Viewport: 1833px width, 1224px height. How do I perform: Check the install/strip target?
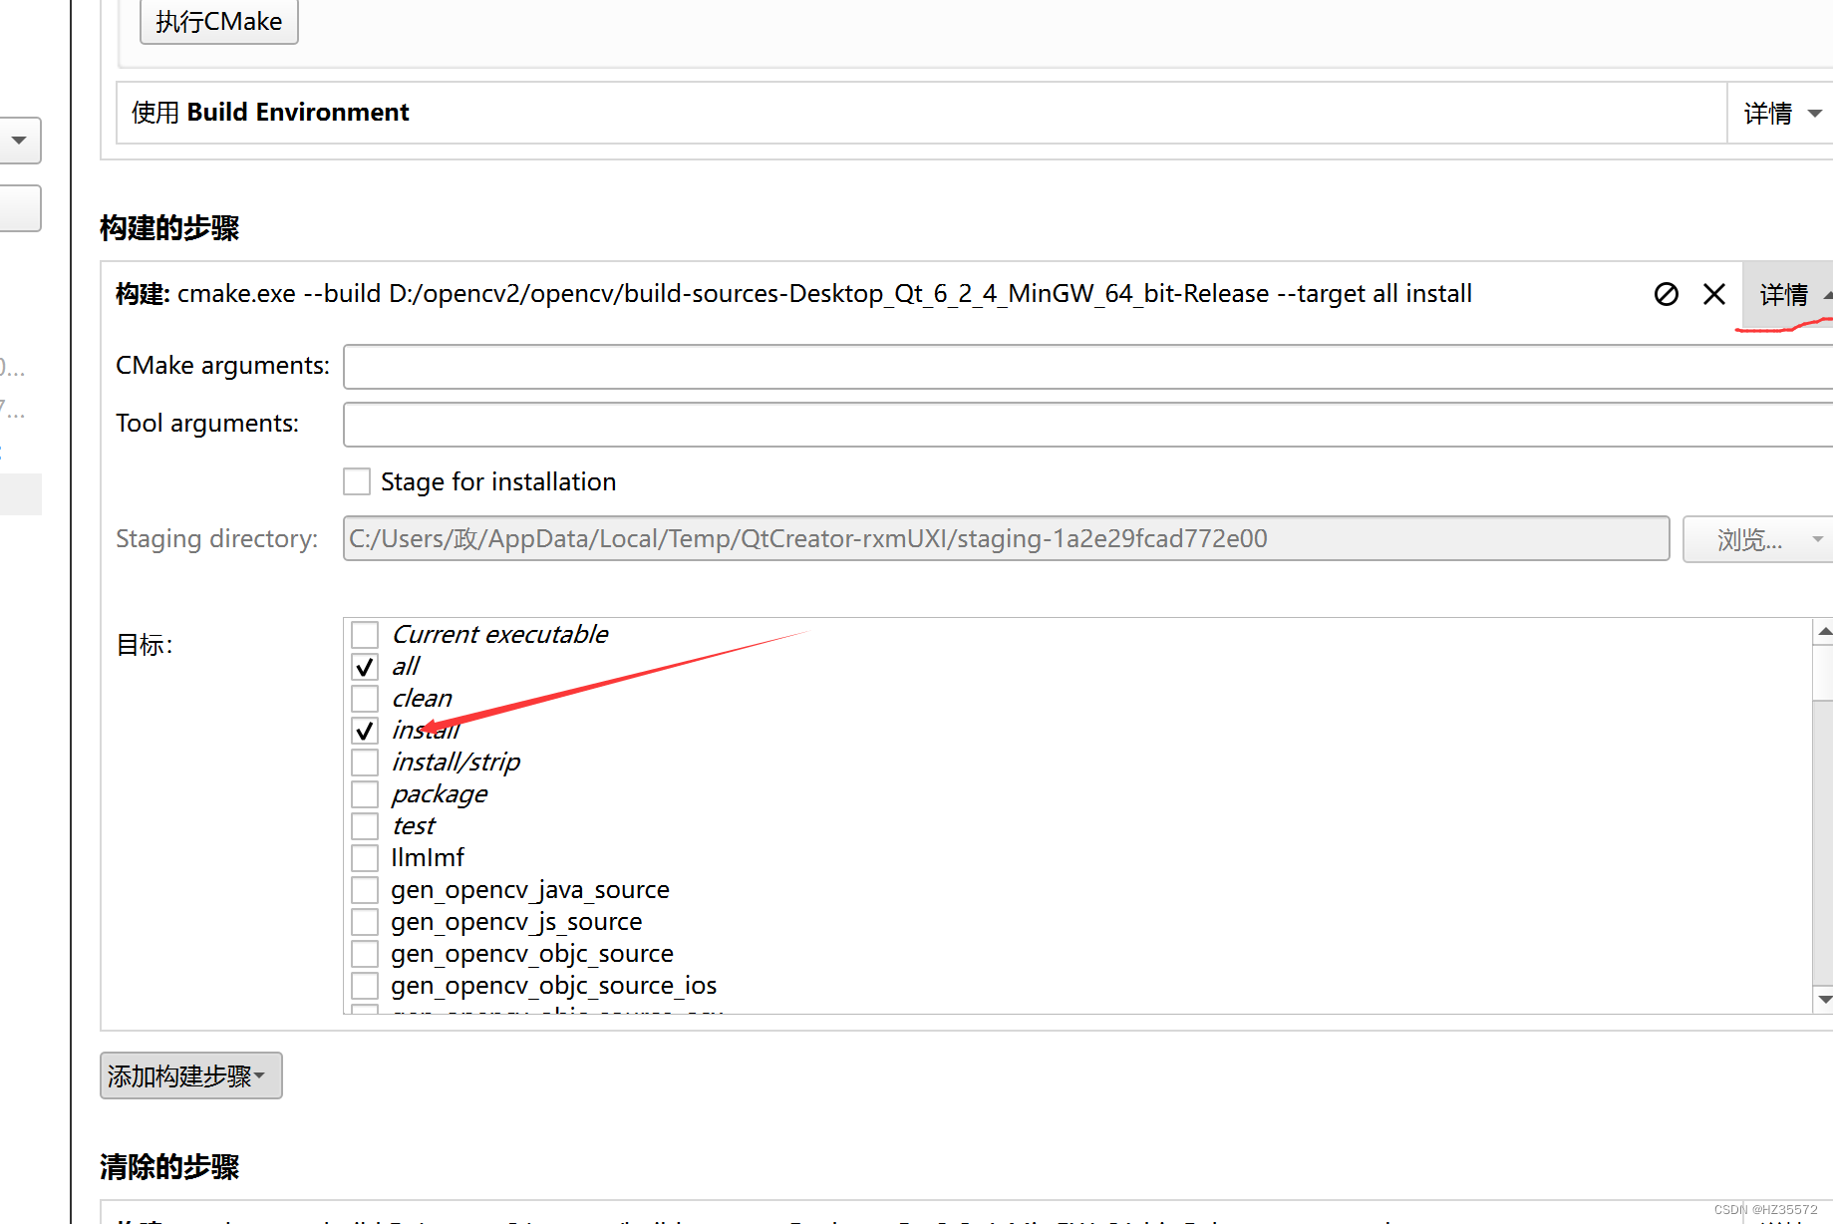pyautogui.click(x=365, y=762)
